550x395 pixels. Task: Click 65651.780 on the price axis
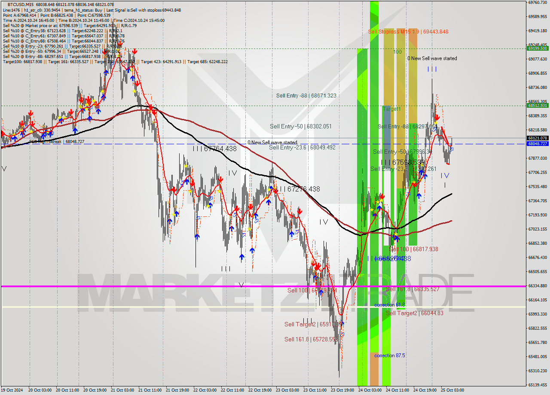[537, 343]
